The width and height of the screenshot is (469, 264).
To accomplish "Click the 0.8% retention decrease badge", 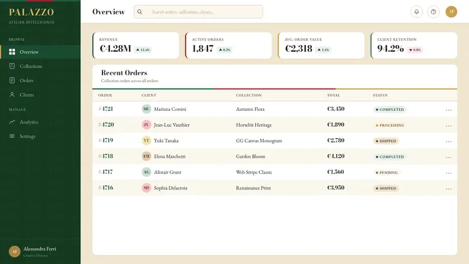I will pos(414,50).
